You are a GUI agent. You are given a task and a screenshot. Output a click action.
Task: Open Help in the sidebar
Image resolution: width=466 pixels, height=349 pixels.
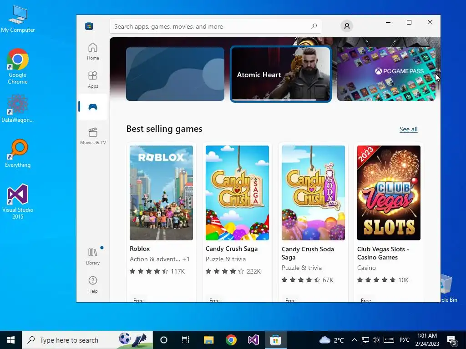(x=93, y=284)
